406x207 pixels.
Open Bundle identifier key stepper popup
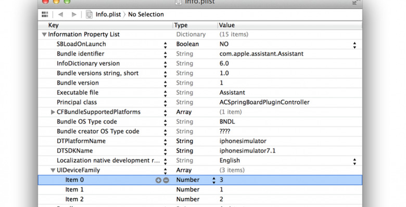(x=165, y=55)
